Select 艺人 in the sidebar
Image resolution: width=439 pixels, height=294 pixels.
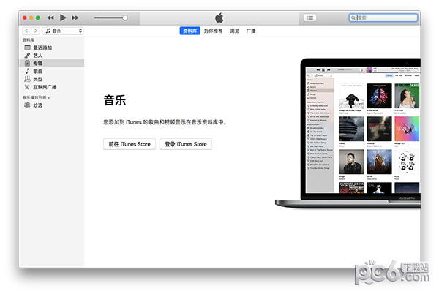51,56
